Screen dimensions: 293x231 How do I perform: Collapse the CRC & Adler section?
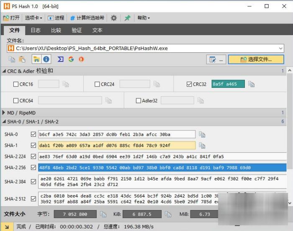point(4,71)
